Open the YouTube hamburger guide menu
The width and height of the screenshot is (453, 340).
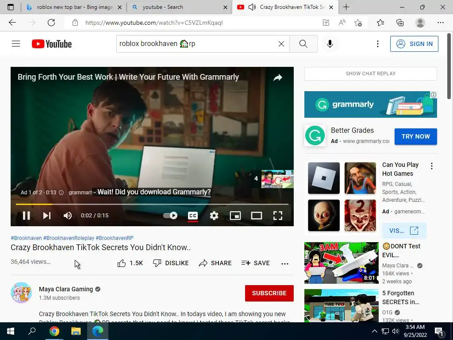click(16, 44)
